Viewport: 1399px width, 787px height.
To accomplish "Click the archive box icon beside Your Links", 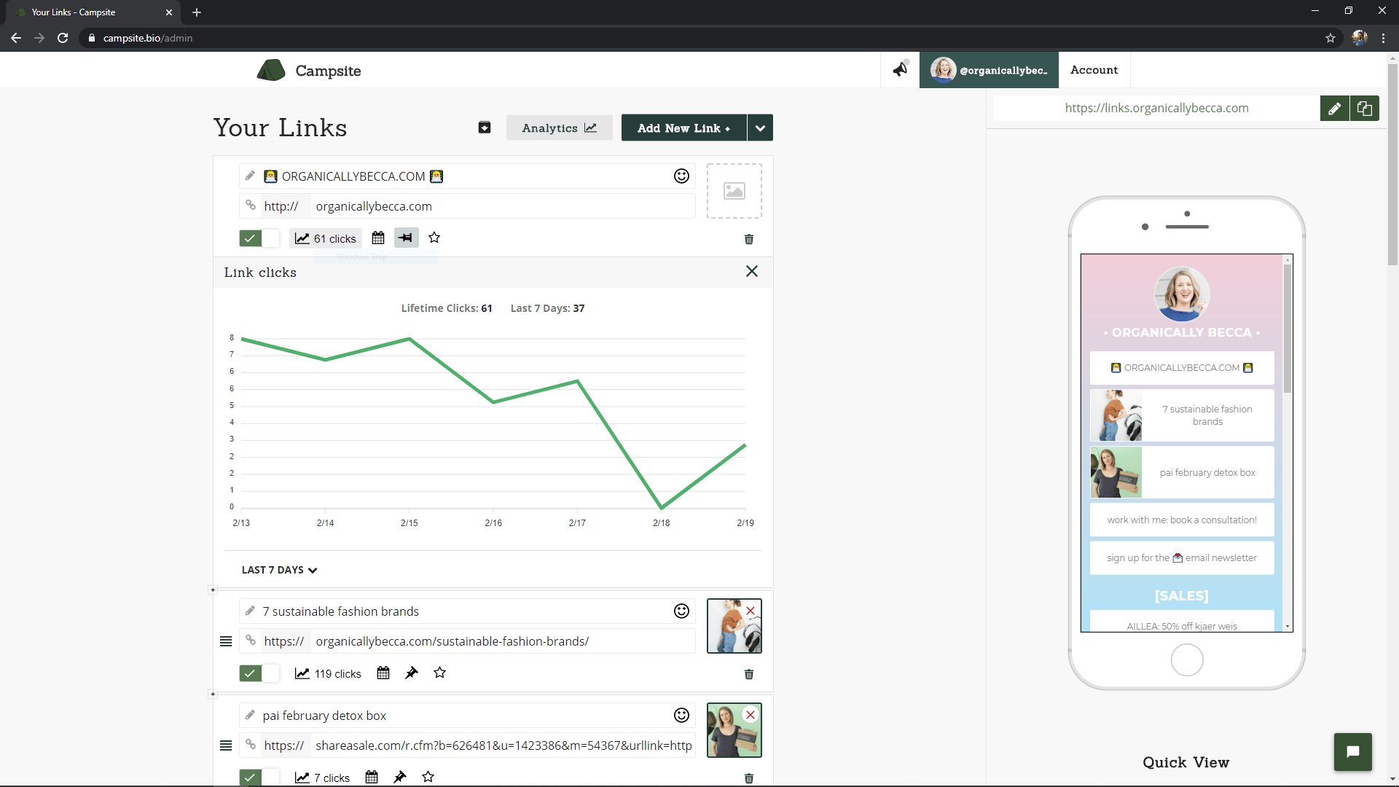I will click(485, 128).
